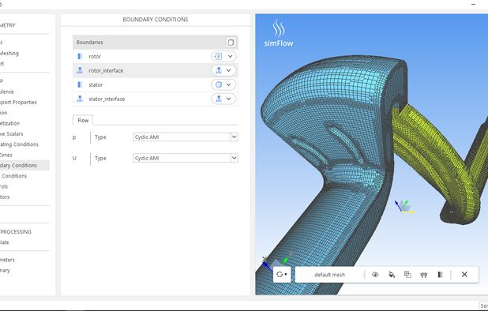Open the U Type Cyclic AMI combo box
This screenshot has width=488, height=311.
tap(186, 158)
